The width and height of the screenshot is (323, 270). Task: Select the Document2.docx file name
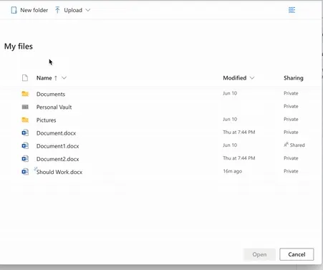(57, 159)
